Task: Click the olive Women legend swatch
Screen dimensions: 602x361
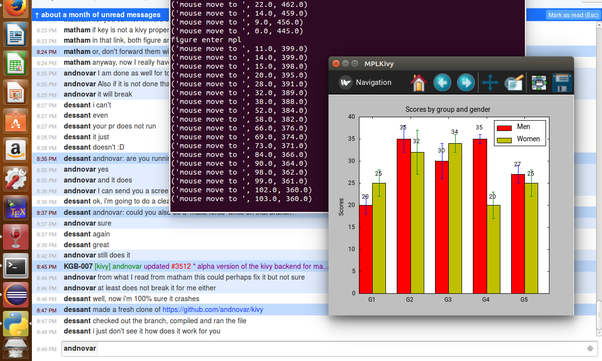Action: tap(504, 140)
